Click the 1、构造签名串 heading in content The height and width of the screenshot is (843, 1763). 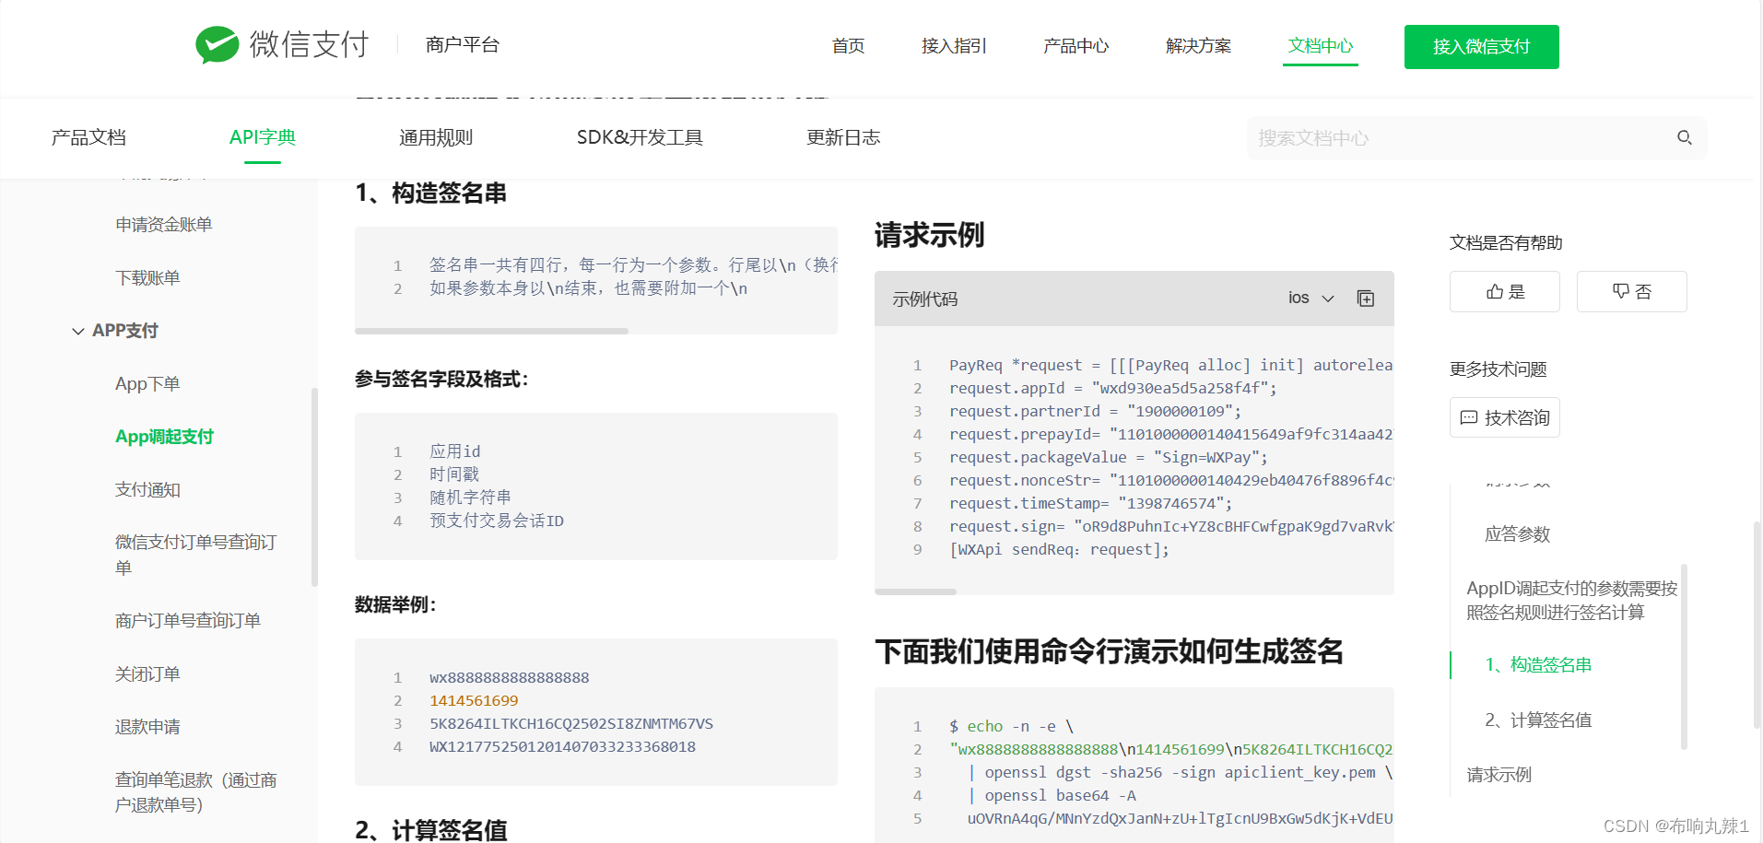click(431, 193)
